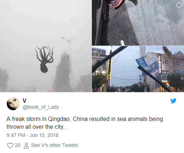Open the street photo with windshield wipers

[x=138, y=69]
